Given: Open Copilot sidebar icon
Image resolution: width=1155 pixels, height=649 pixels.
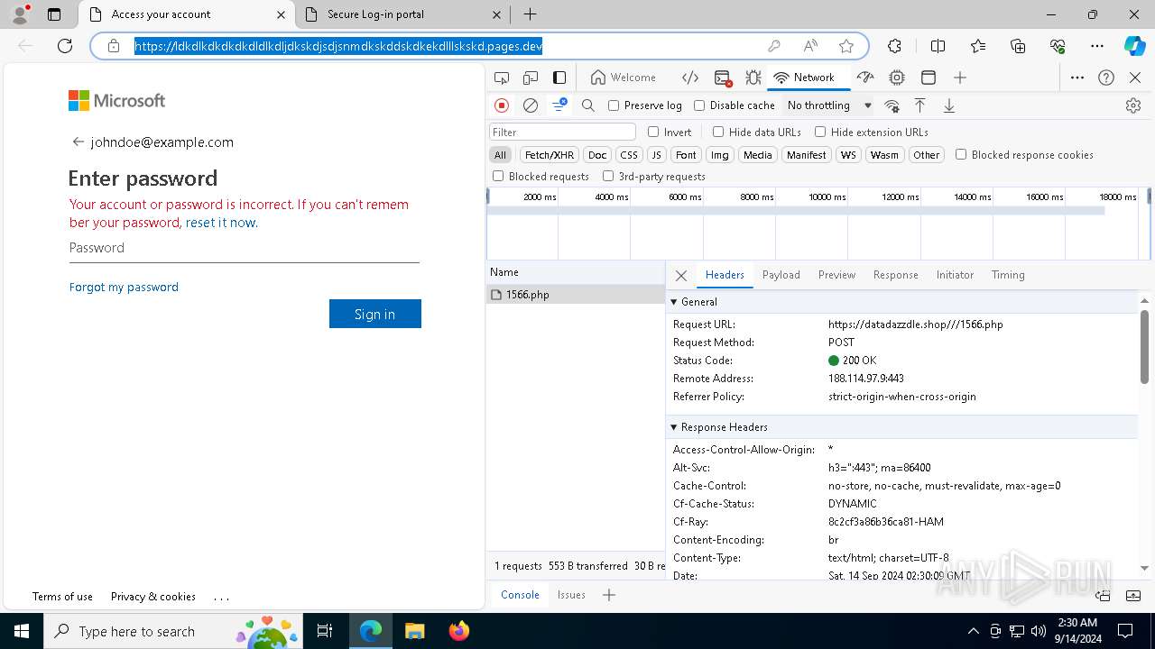Looking at the screenshot, I should (1134, 46).
